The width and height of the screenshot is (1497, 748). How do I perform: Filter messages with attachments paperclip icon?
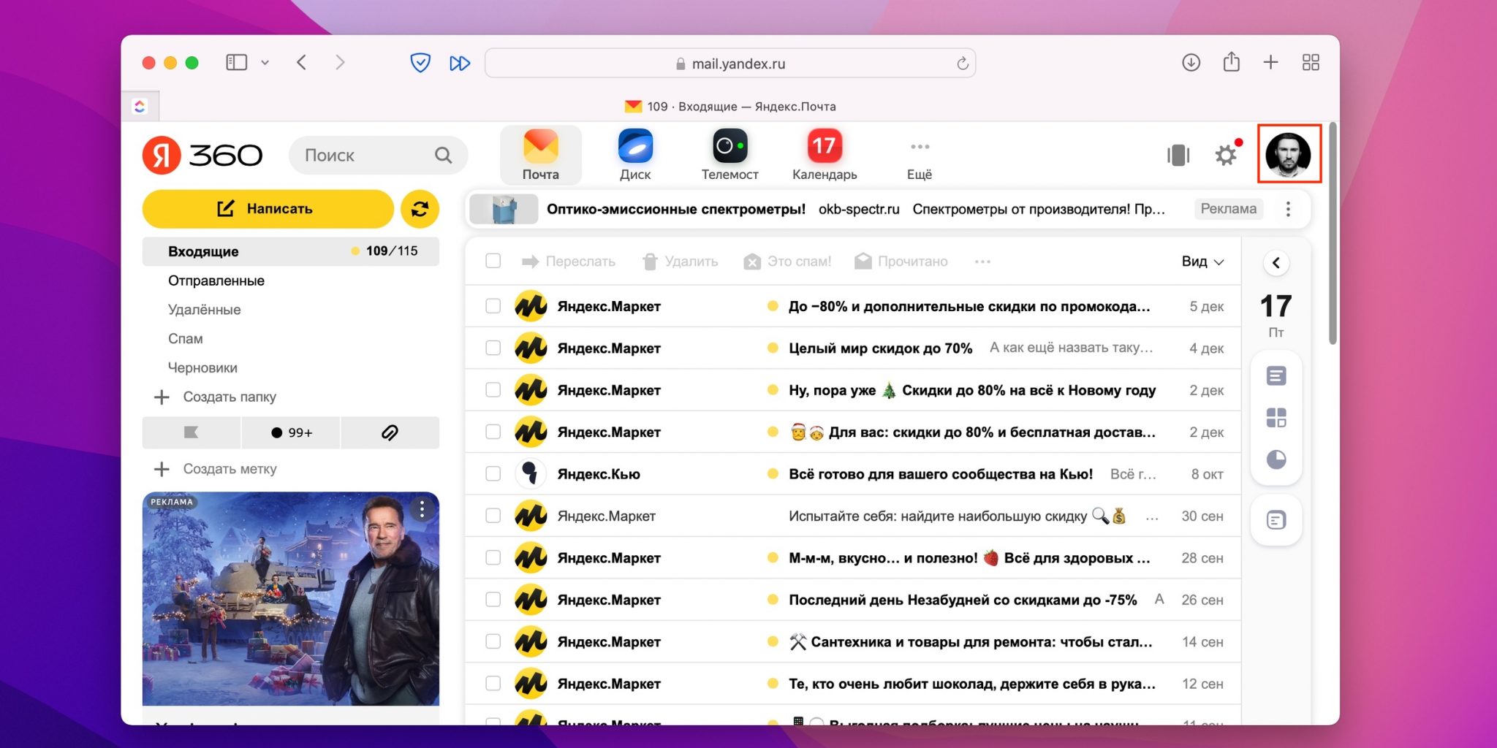click(x=390, y=432)
